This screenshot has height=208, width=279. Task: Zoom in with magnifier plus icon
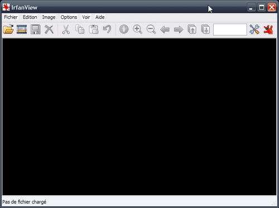pyautogui.click(x=138, y=30)
